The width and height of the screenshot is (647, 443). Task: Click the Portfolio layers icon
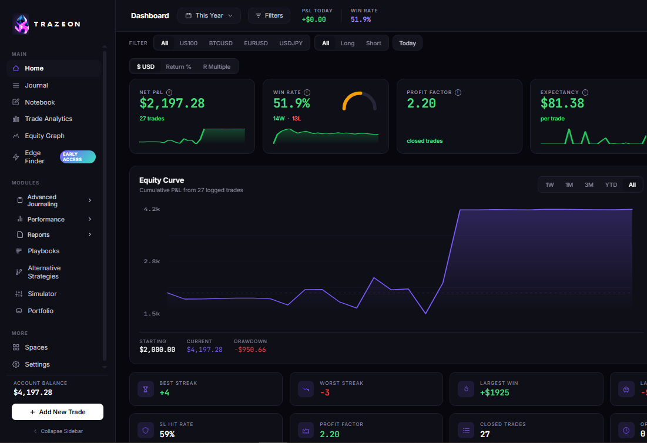19,311
